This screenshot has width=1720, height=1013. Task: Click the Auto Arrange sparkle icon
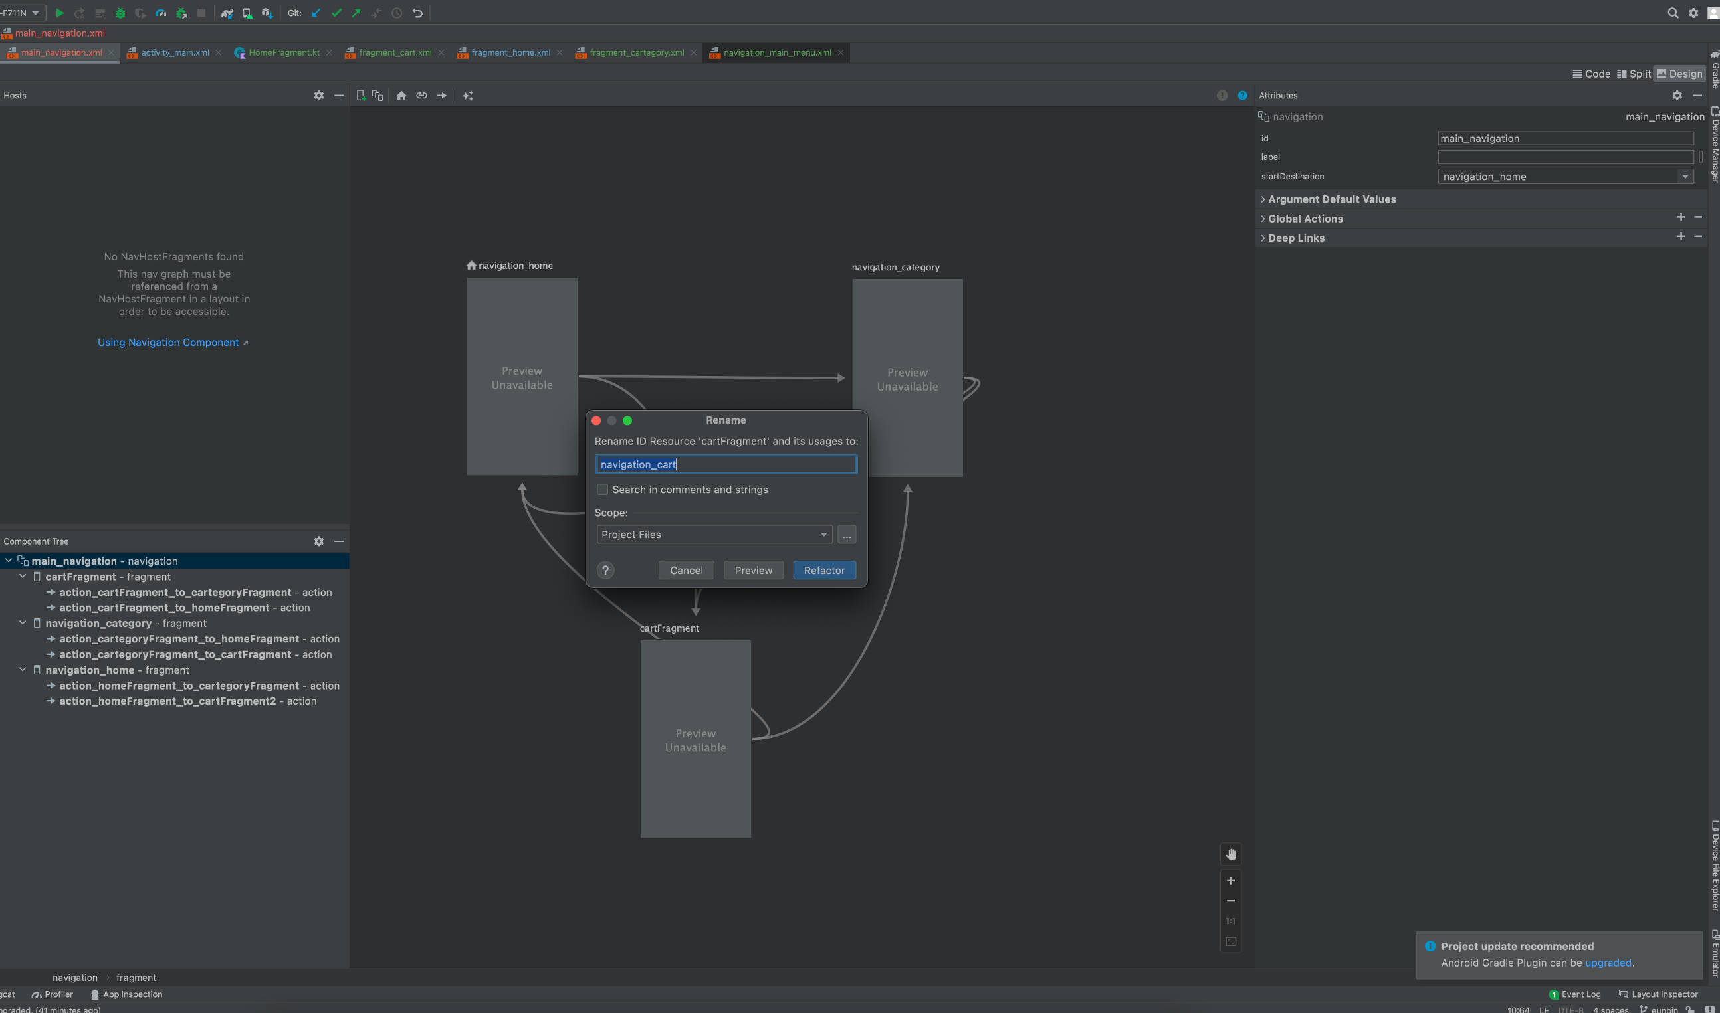click(468, 96)
